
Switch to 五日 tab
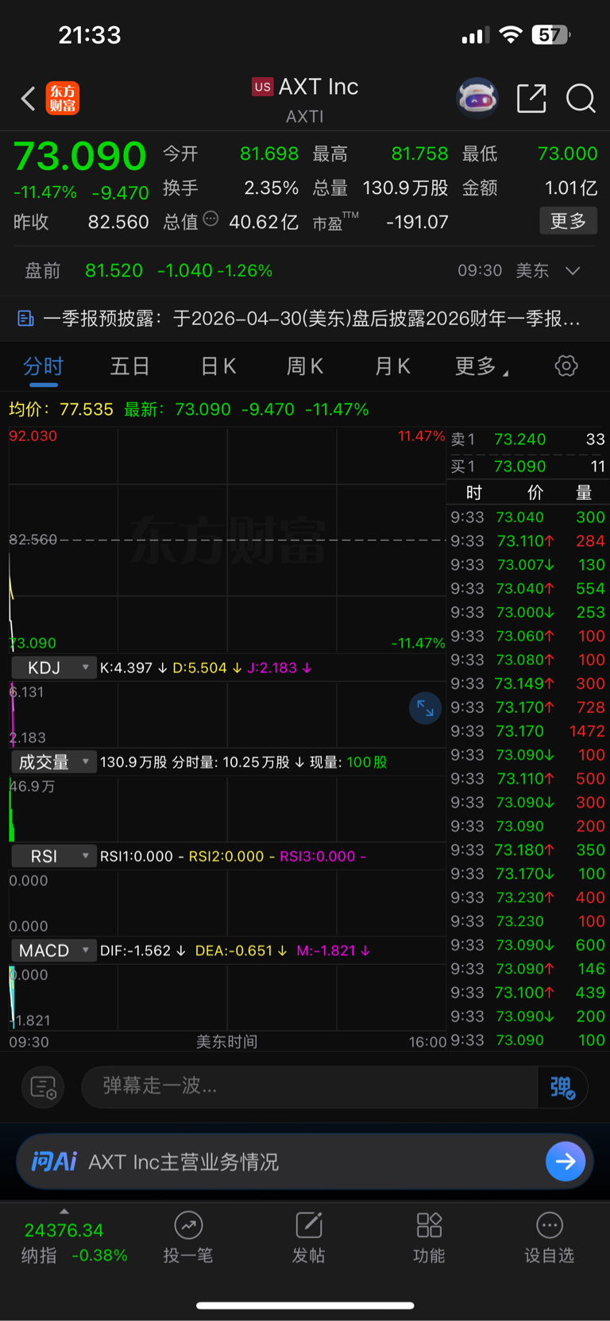click(x=129, y=366)
